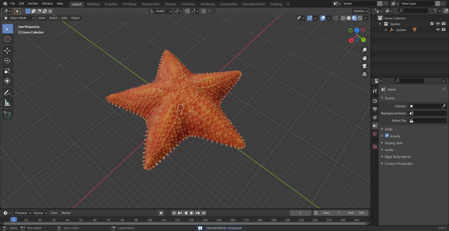The height and width of the screenshot is (231, 449).
Task: Activate the Rotate tool
Action: tap(7, 61)
